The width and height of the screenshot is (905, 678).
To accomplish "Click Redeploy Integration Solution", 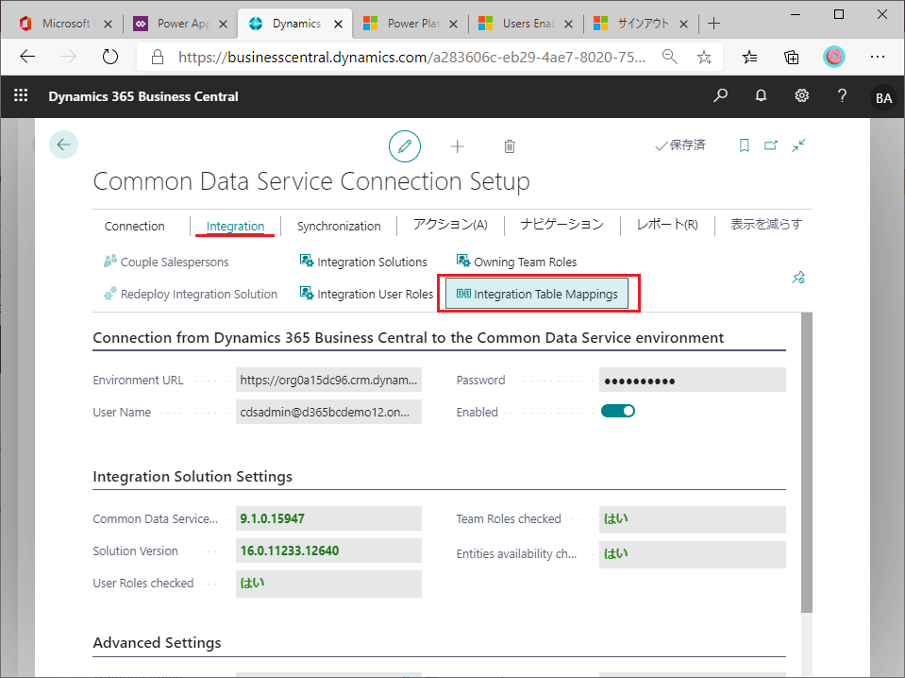I will pyautogui.click(x=191, y=294).
